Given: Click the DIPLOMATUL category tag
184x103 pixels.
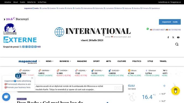Looking at the screenshot, I should [22, 99].
